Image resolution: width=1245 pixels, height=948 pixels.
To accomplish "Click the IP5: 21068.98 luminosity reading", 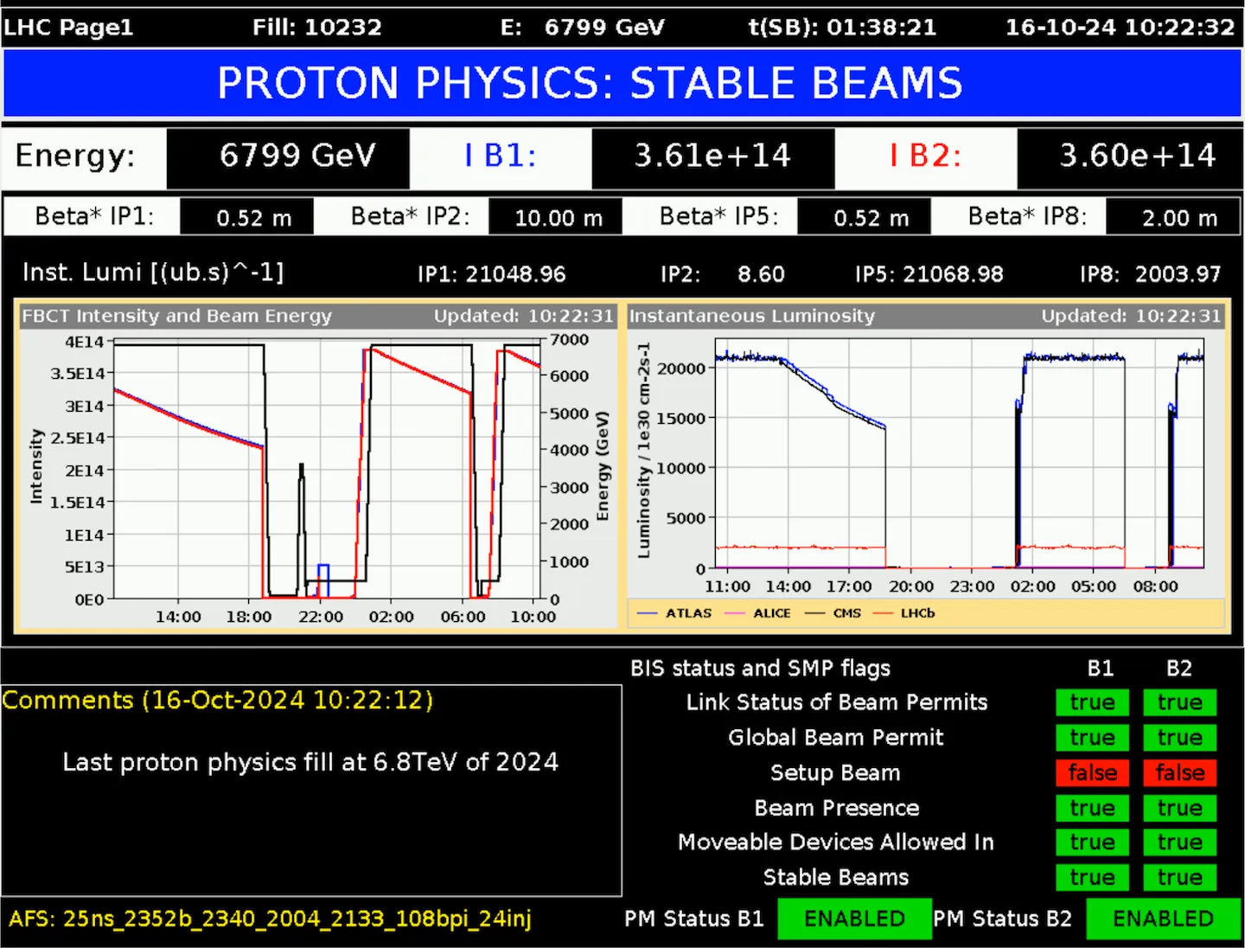I will click(x=929, y=274).
